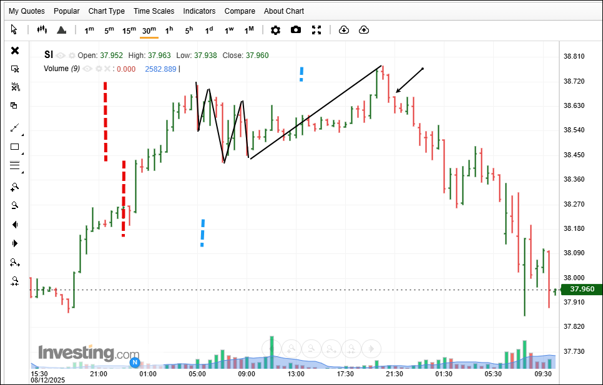
Task: Open the Popular menu
Action: click(x=67, y=11)
